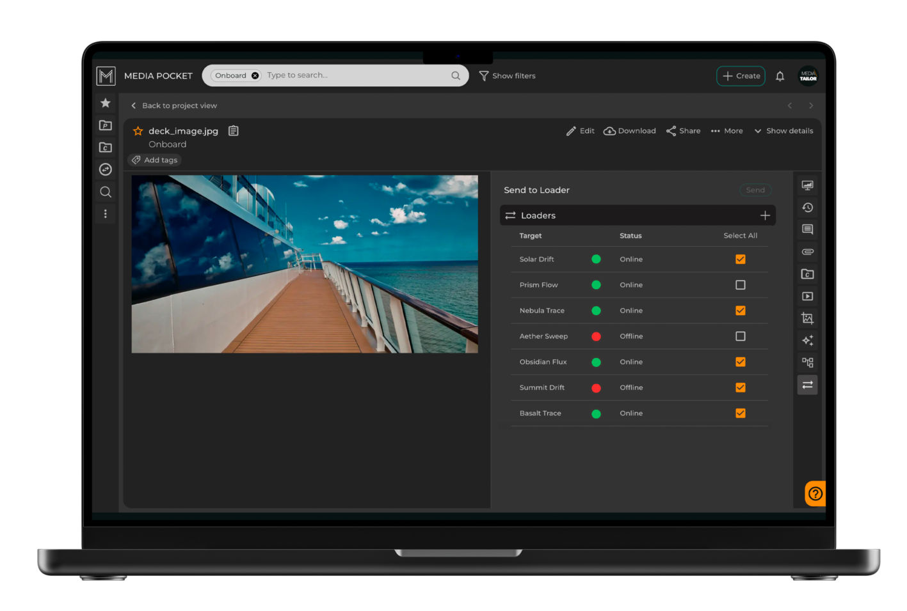Click the Attachments paperclip icon on right sidebar

click(807, 251)
